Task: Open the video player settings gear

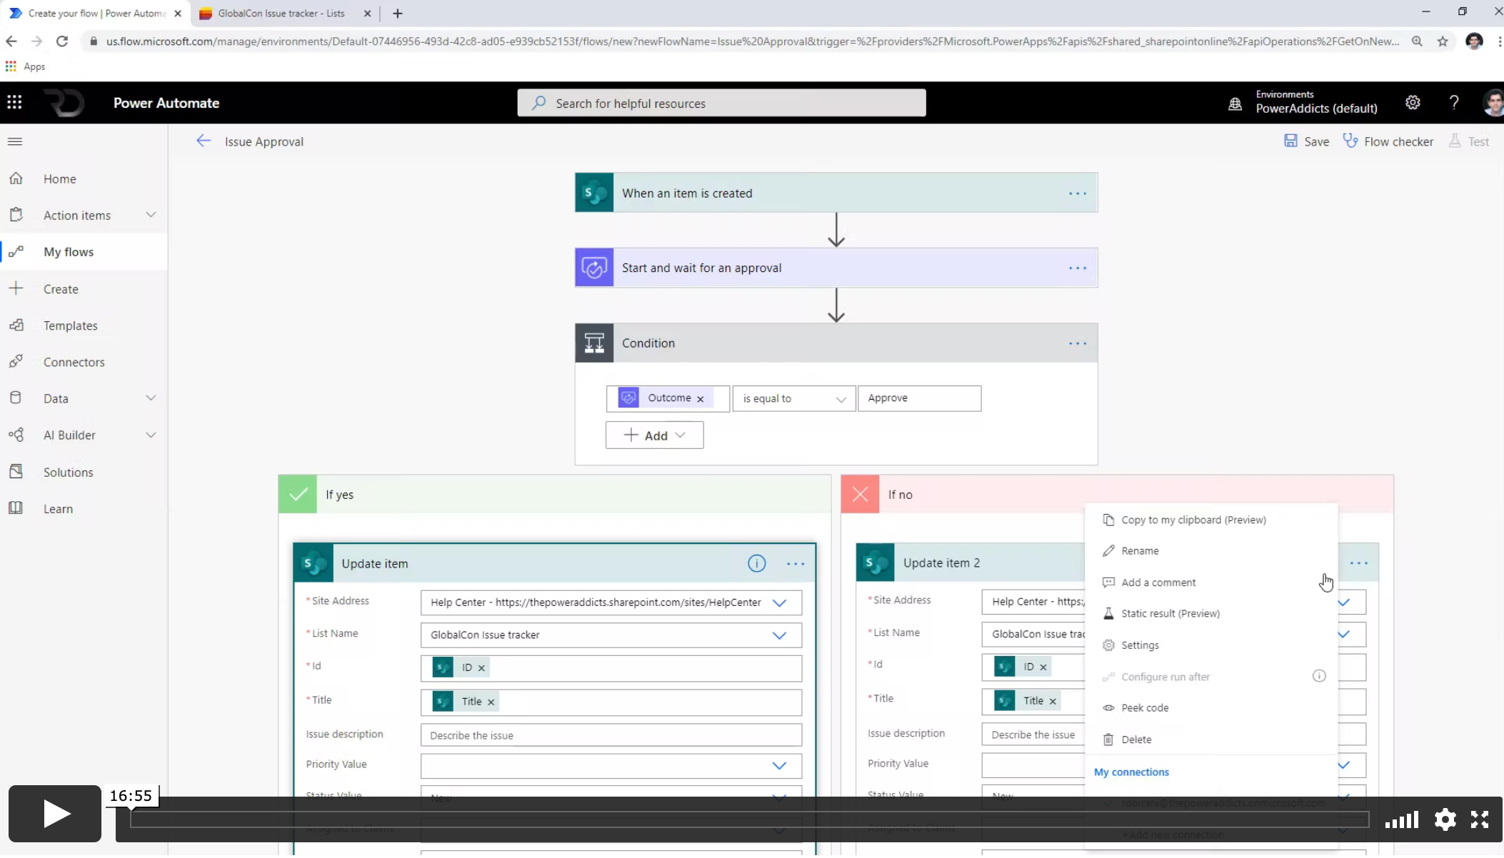Action: 1445,819
